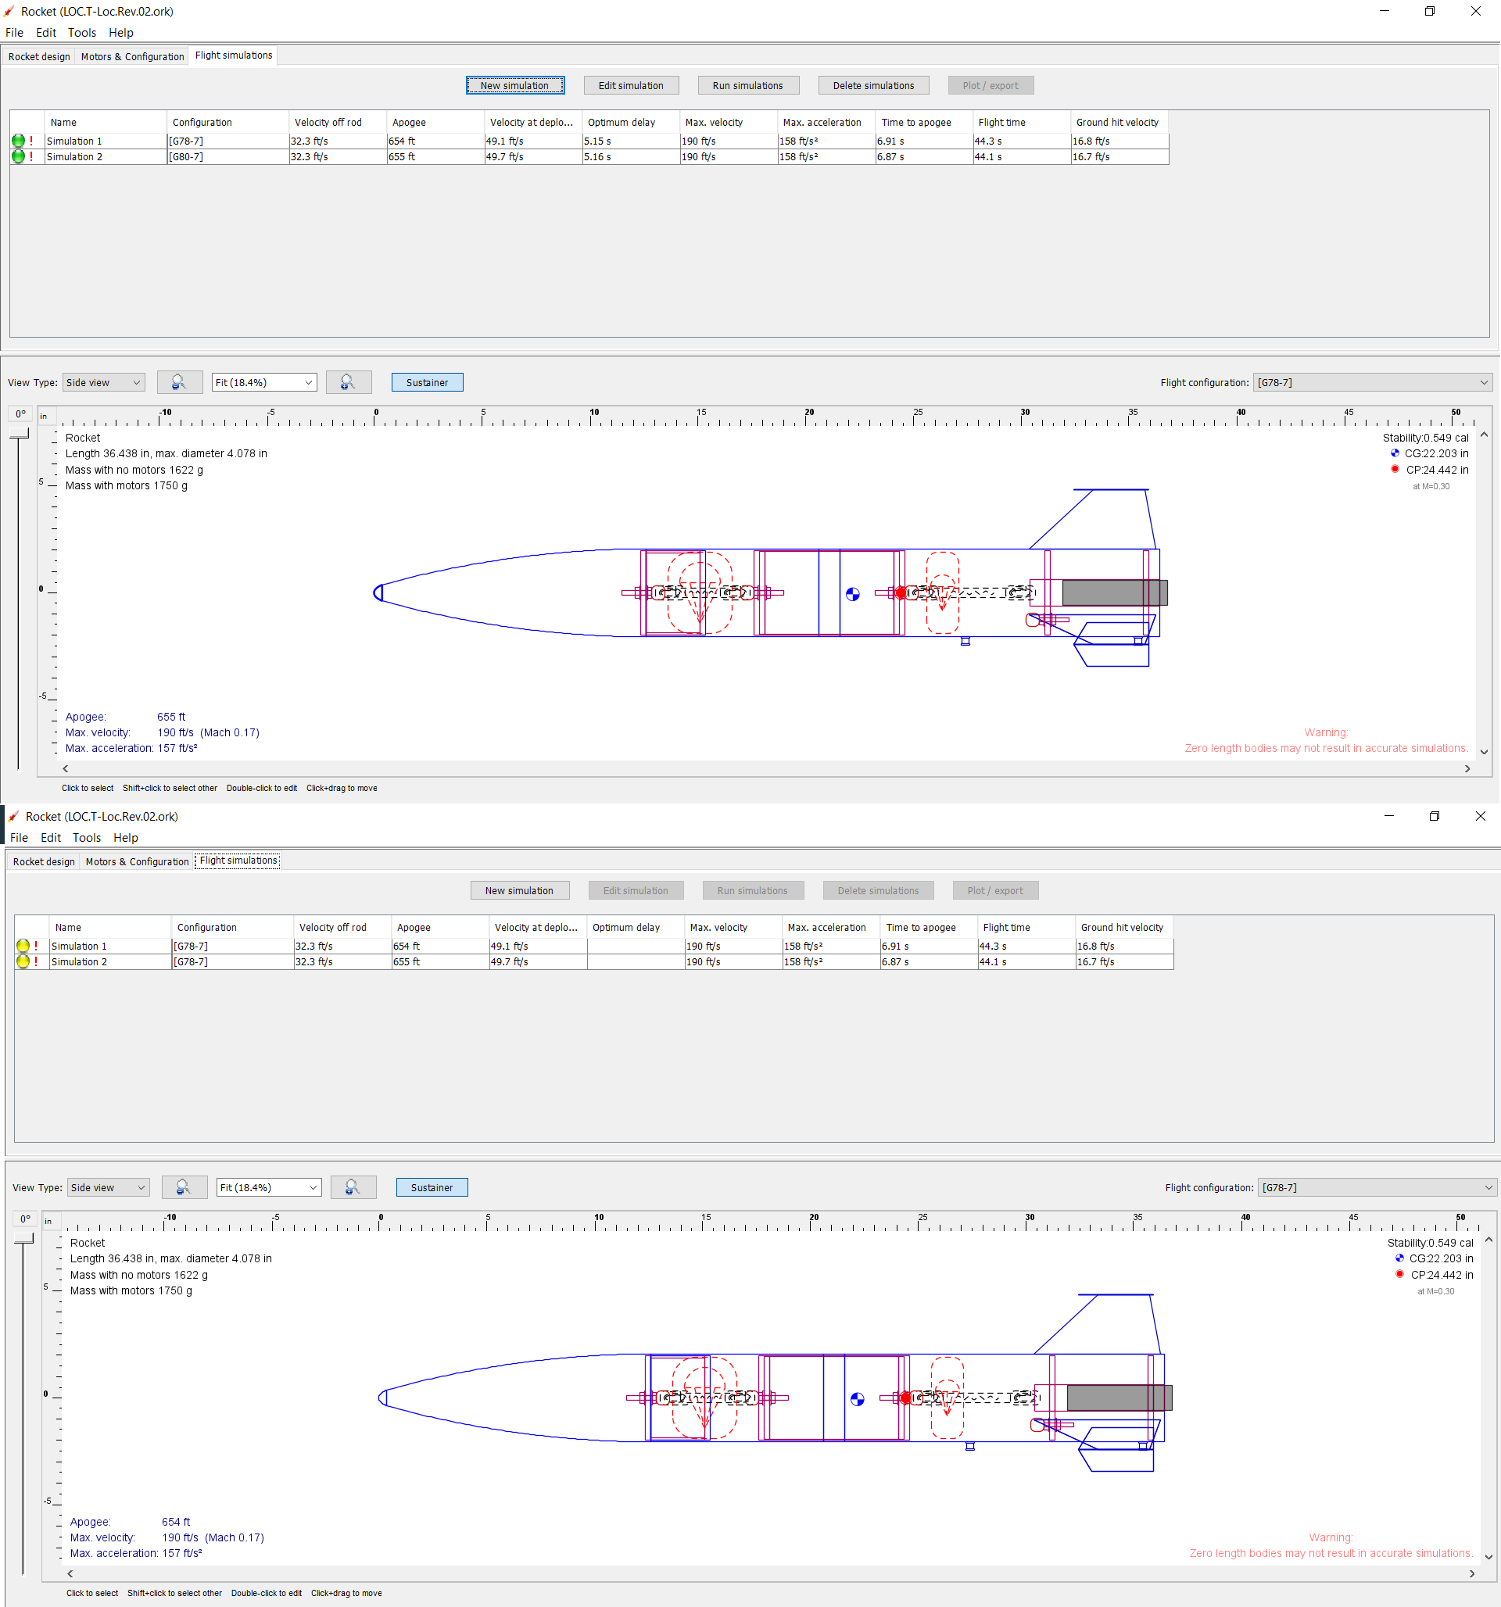Toggle selection of the Sustainer stage button
Image resolution: width=1501 pixels, height=1607 pixels.
[427, 381]
